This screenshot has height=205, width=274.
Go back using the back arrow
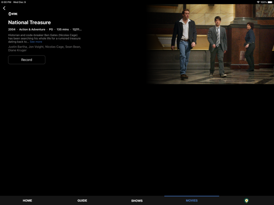tap(4, 8)
